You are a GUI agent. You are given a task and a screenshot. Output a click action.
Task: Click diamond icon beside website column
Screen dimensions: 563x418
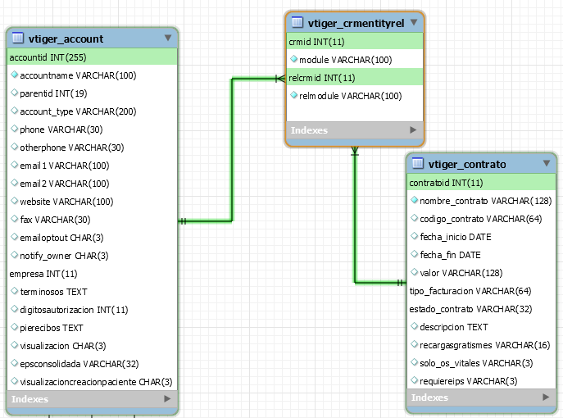15,201
